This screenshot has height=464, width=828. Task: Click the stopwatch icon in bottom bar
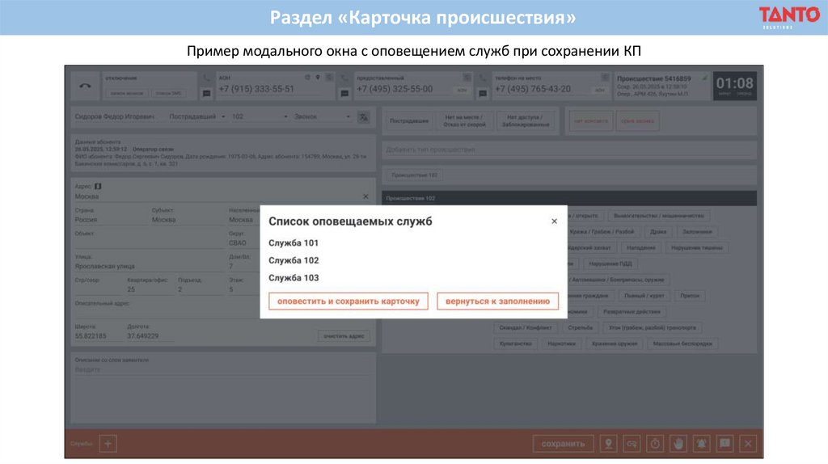click(x=655, y=444)
